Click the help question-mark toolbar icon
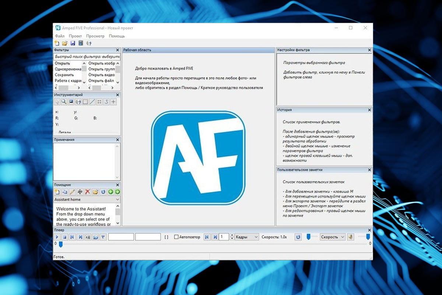The image size is (442, 295). (88, 43)
